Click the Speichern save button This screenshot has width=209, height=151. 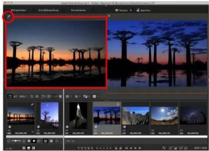(144, 10)
